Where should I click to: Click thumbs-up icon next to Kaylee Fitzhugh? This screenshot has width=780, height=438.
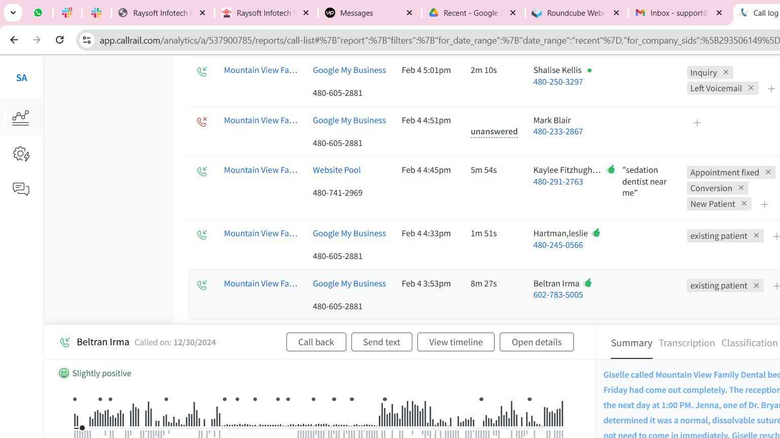610,169
